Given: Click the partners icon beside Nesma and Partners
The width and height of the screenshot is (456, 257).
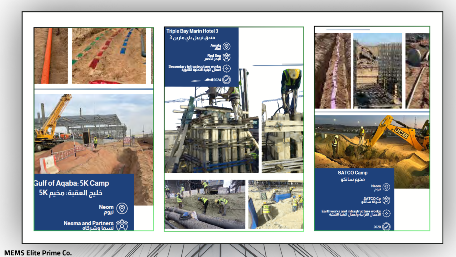Looking at the screenshot, I should point(122,225).
